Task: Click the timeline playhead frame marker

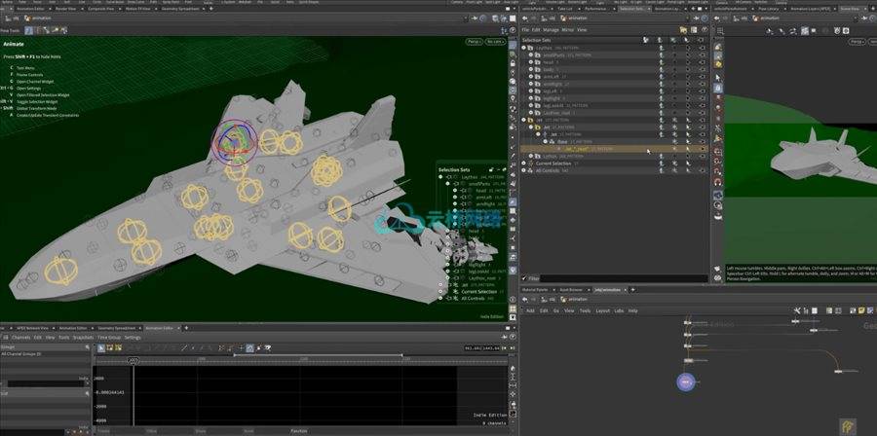Action: coord(133,359)
